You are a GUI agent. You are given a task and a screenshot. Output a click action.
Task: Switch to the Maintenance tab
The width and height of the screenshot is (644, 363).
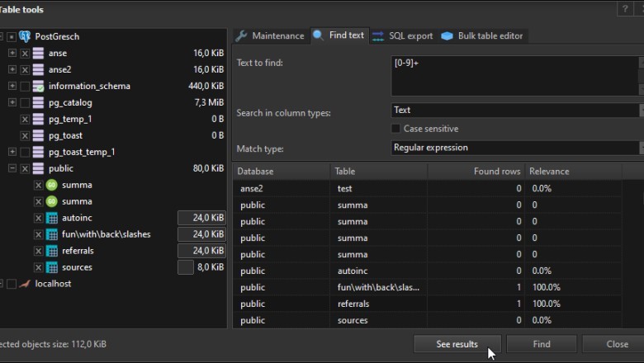click(270, 36)
